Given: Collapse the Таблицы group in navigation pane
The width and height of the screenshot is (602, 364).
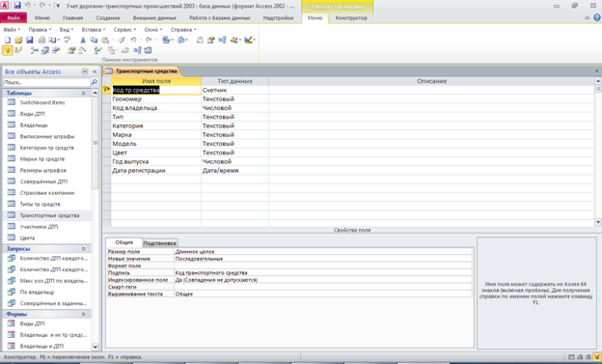Looking at the screenshot, I should point(83,93).
